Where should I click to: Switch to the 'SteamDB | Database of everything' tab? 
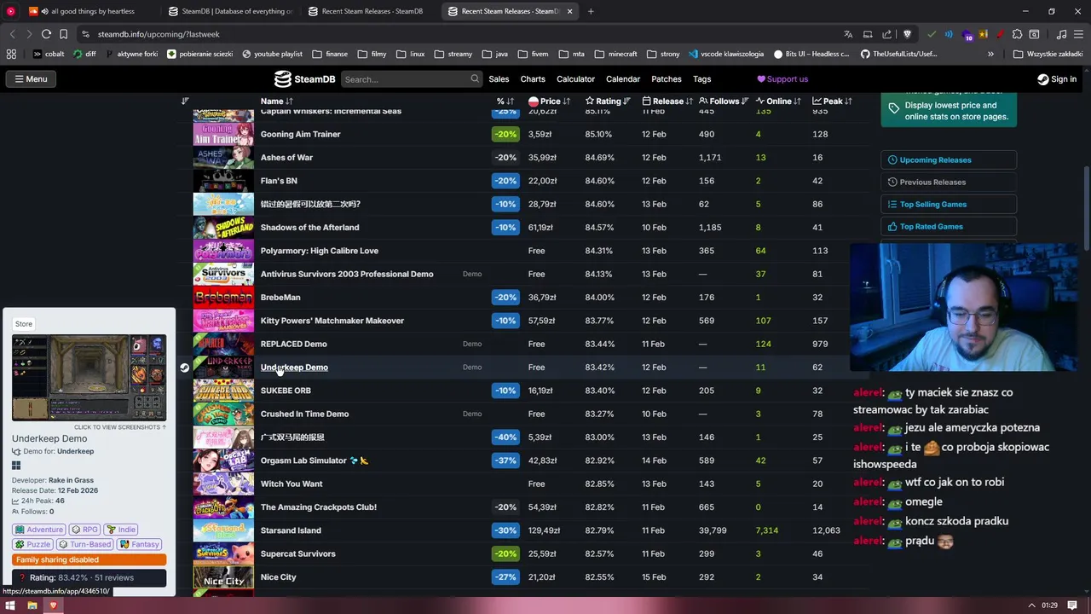point(230,11)
